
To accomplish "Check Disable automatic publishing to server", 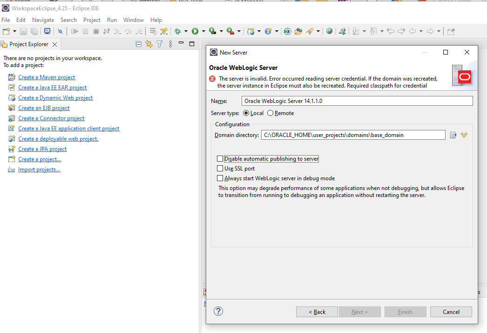I will click(220, 159).
